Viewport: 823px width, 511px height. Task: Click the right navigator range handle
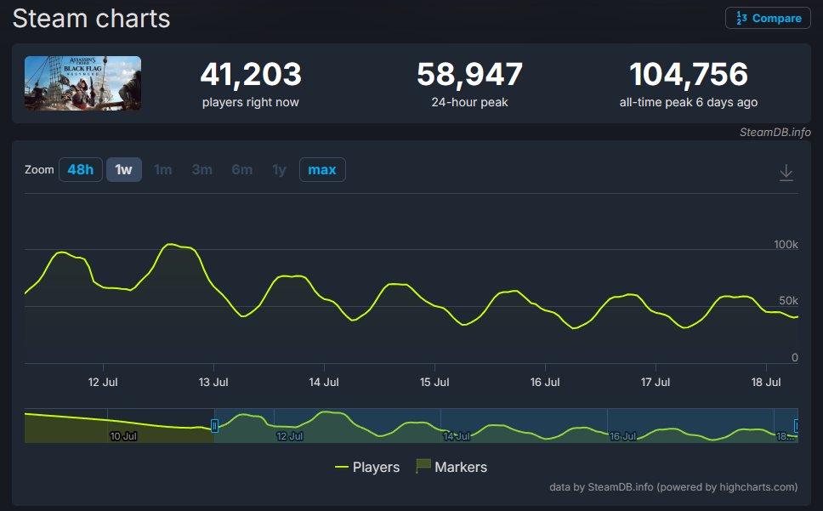796,425
